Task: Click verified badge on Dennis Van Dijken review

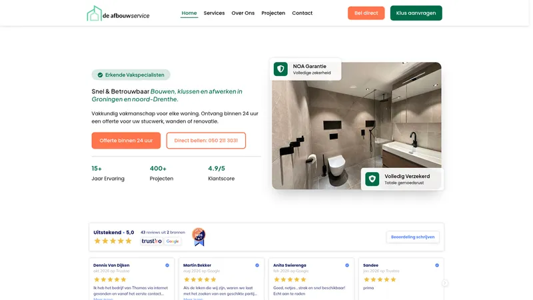Action: coord(167,265)
